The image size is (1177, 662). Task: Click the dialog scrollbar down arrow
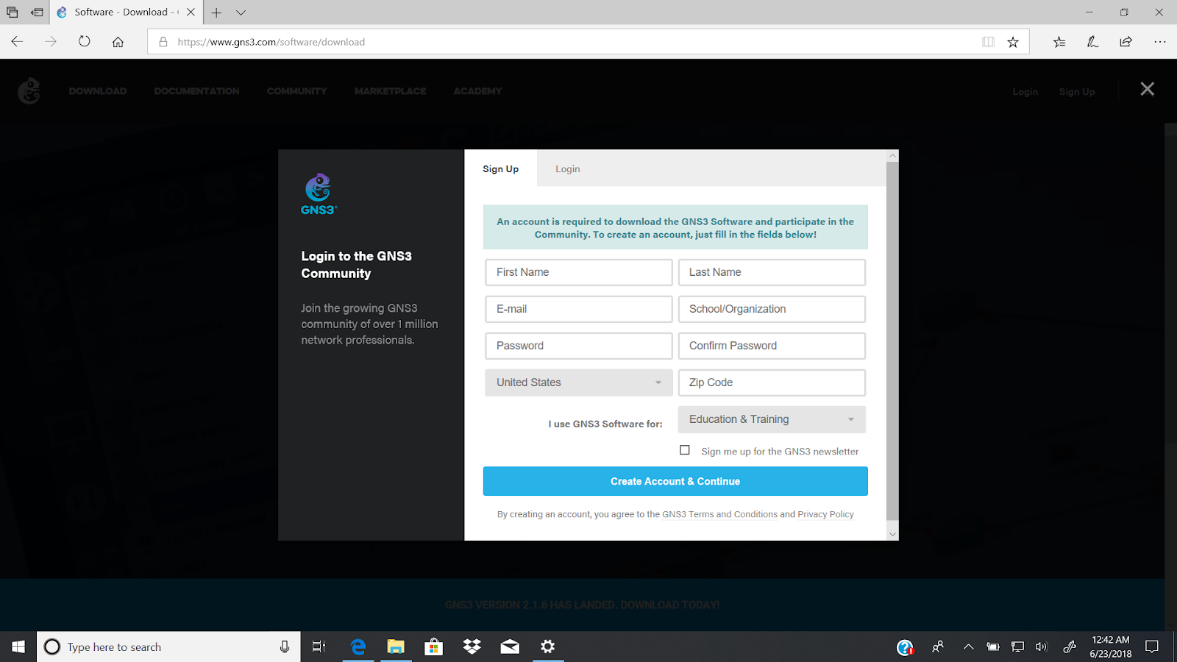pyautogui.click(x=892, y=535)
